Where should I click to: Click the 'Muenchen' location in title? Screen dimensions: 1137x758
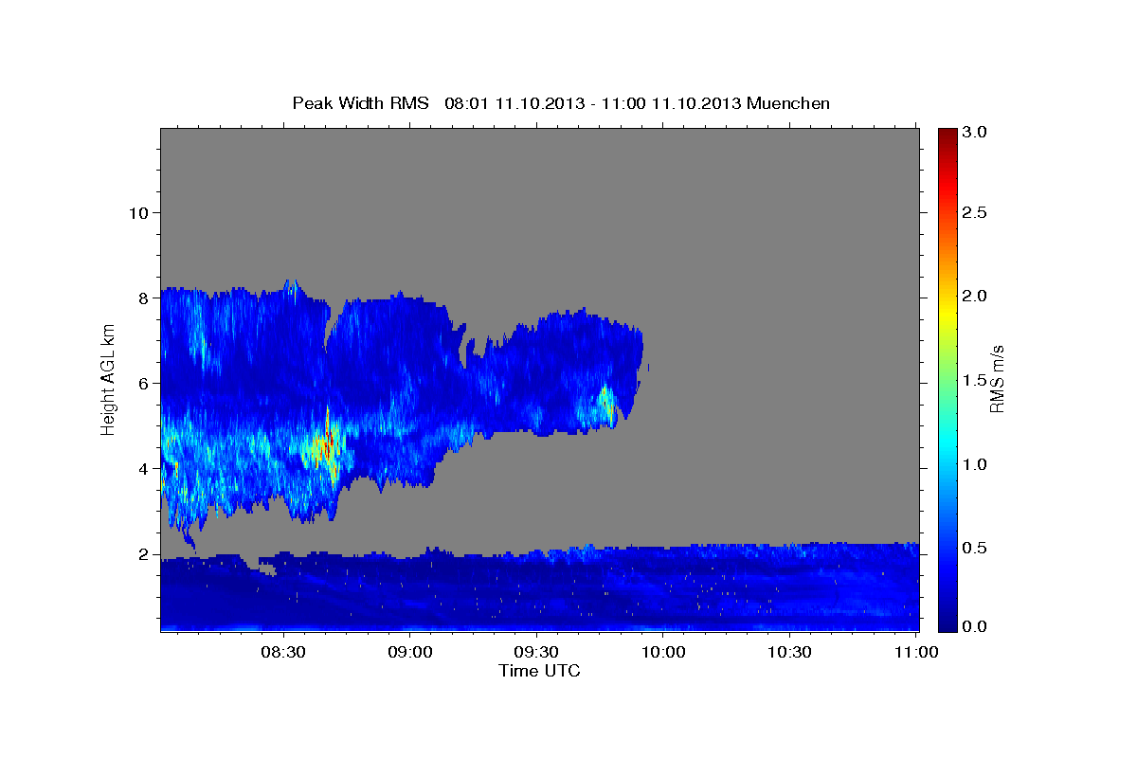788,103
